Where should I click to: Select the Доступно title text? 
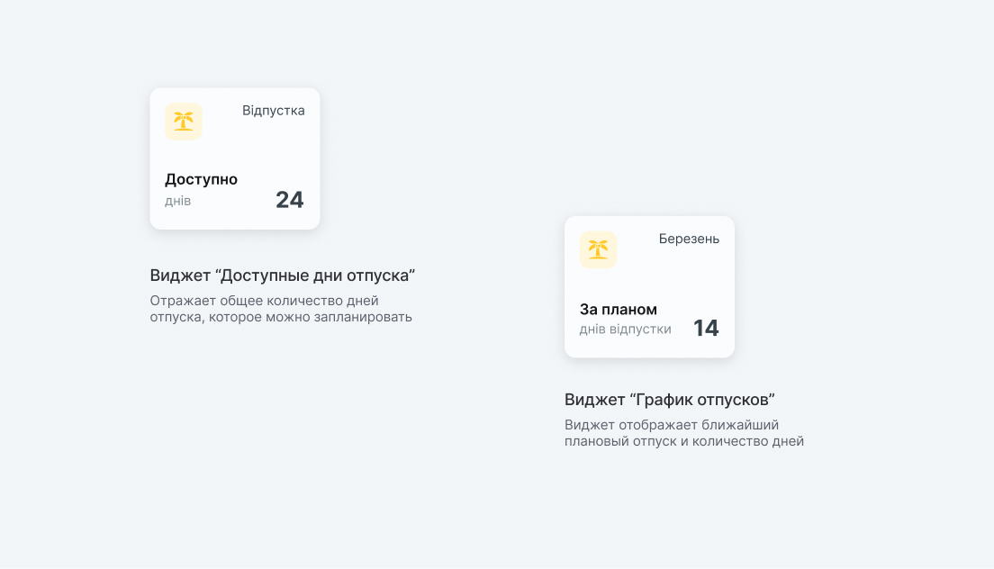201,179
